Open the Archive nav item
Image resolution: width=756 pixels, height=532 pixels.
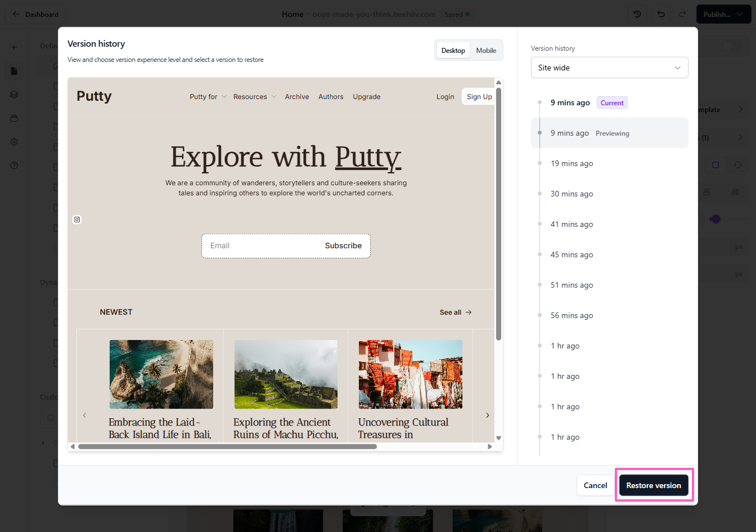tap(296, 97)
